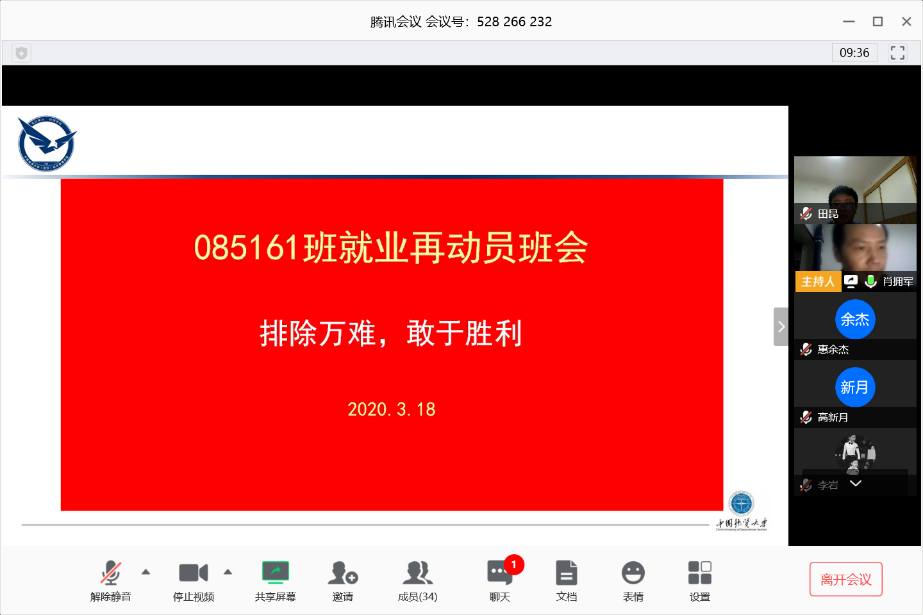The height and width of the screenshot is (615, 923).
Task: Collapse the participant video sidebar
Action: 781,327
